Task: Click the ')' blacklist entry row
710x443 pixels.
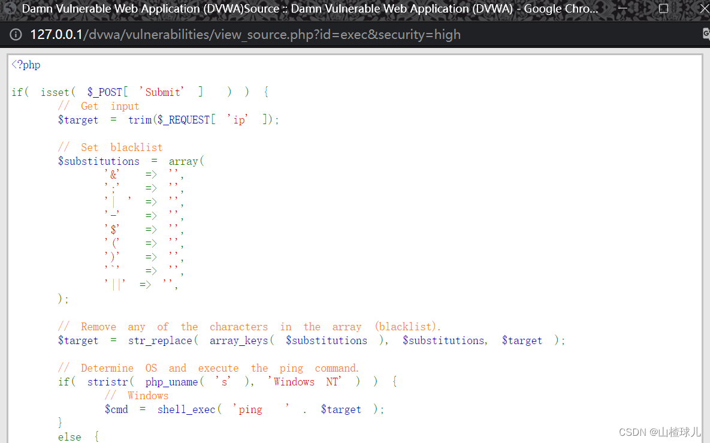Action: pyautogui.click(x=144, y=257)
